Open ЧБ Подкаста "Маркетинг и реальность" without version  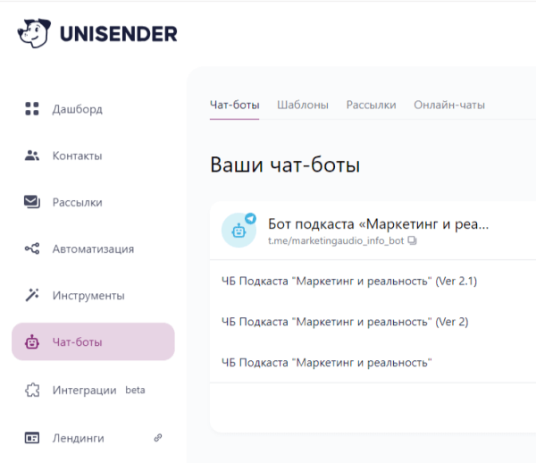click(326, 363)
